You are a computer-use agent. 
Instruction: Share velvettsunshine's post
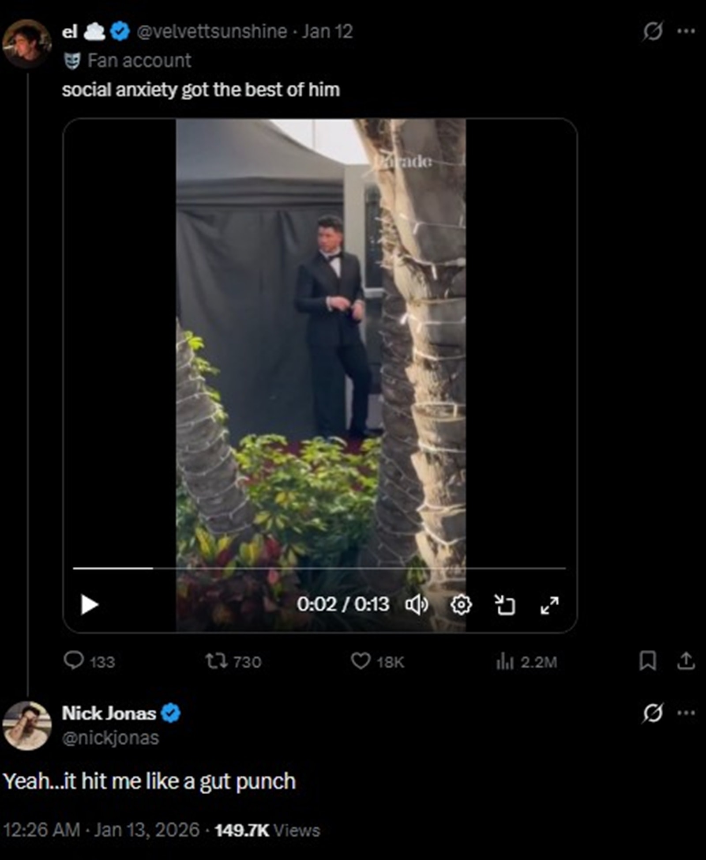(686, 661)
